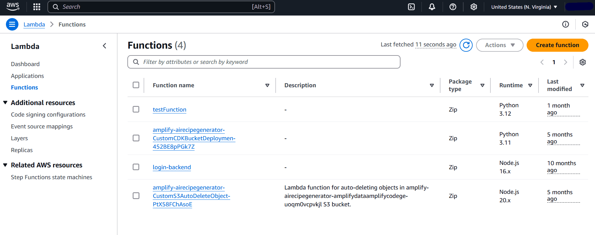Open Replicas in the sidebar

[x=22, y=150]
